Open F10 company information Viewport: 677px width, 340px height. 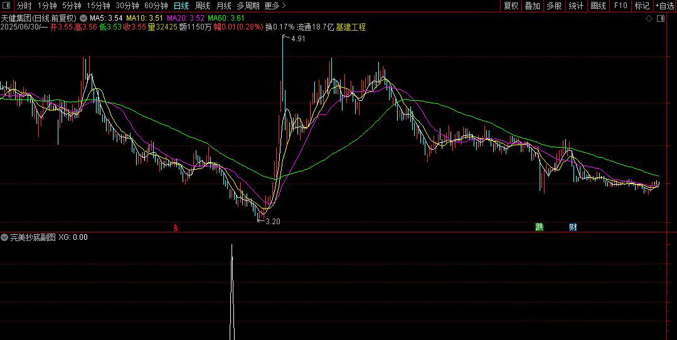coord(621,6)
